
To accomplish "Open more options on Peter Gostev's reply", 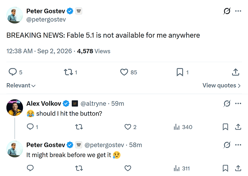I will click(238, 145).
